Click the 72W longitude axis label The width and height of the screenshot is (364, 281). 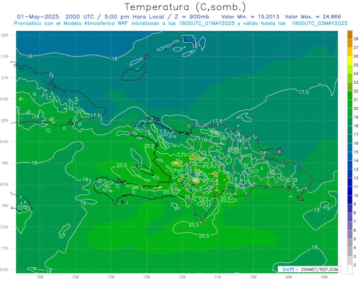tap(182, 277)
